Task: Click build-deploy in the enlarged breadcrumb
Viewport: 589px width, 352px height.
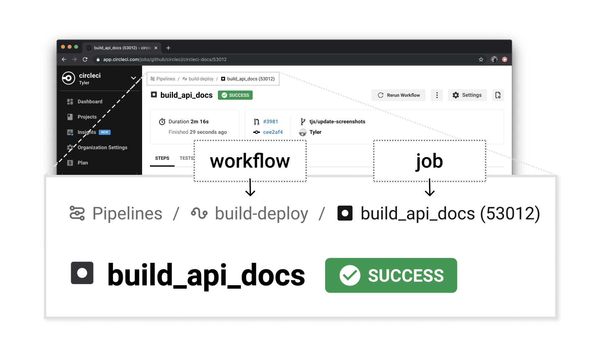Action: (262, 214)
